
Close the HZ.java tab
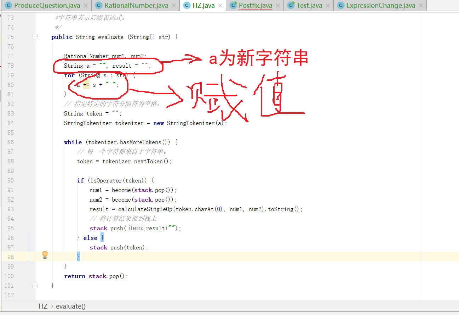(220, 6)
